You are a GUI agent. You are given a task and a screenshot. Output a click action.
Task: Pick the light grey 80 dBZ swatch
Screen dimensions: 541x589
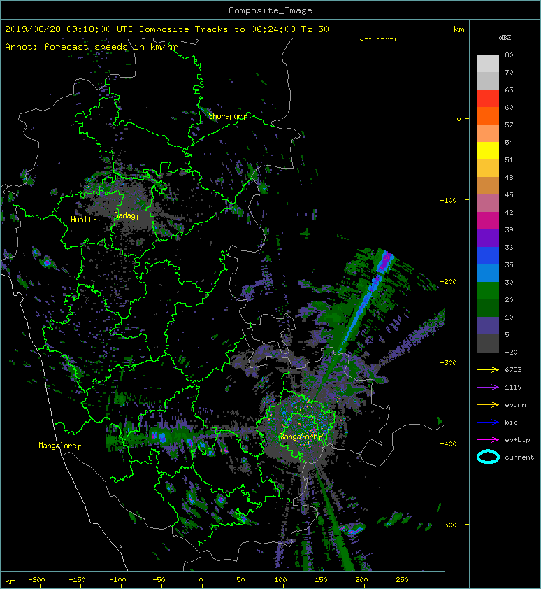[488, 63]
